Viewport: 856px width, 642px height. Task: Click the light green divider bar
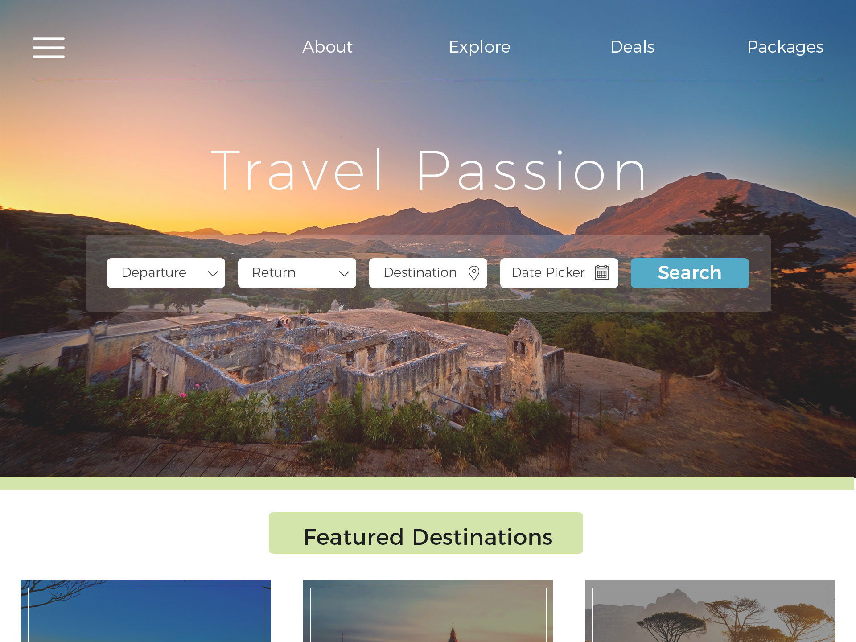tap(427, 484)
